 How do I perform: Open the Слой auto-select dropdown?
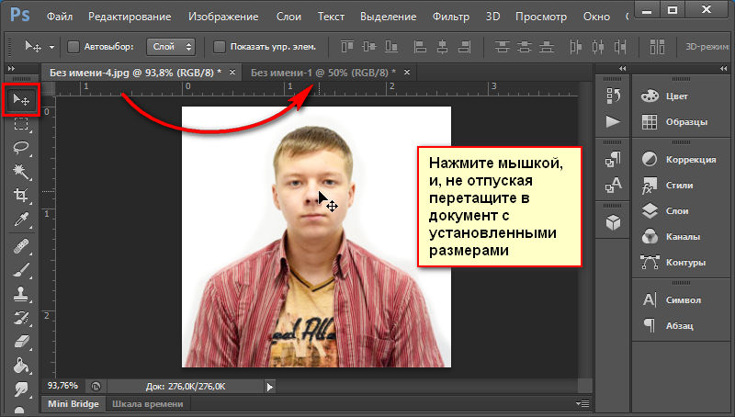(171, 47)
